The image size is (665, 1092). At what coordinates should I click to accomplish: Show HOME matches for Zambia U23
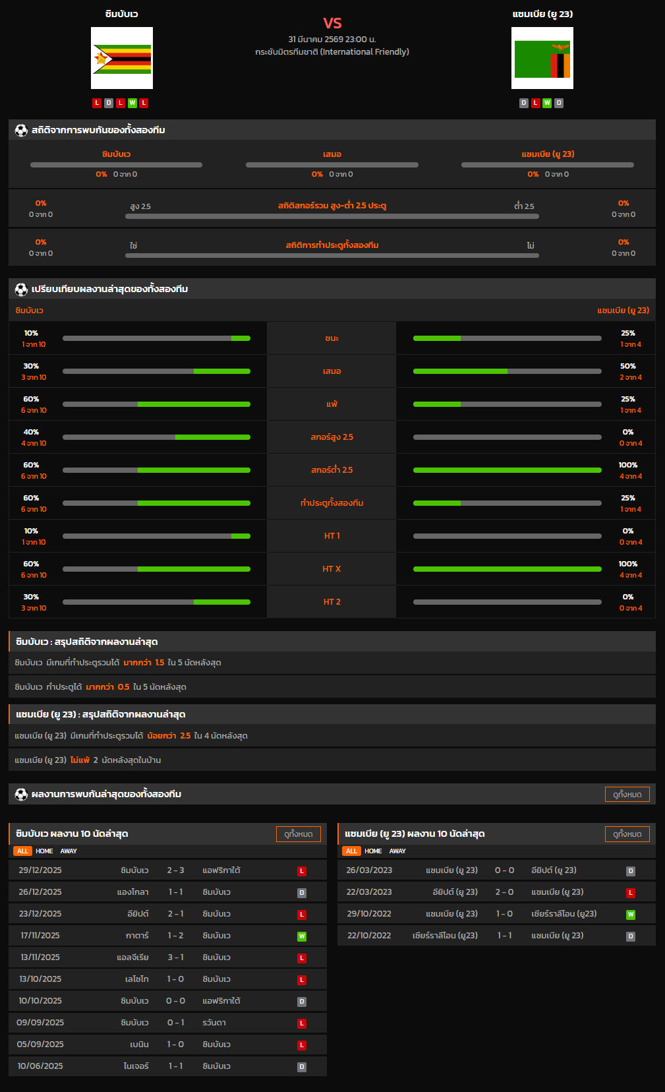click(373, 851)
